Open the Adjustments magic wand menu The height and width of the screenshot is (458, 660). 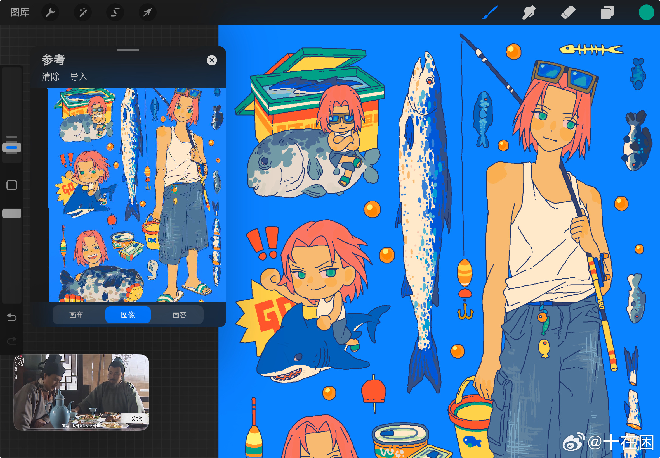[x=83, y=12]
